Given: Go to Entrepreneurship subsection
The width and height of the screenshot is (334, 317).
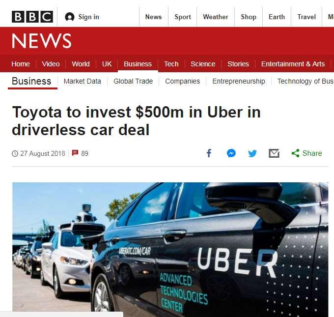Looking at the screenshot, I should click(x=239, y=81).
